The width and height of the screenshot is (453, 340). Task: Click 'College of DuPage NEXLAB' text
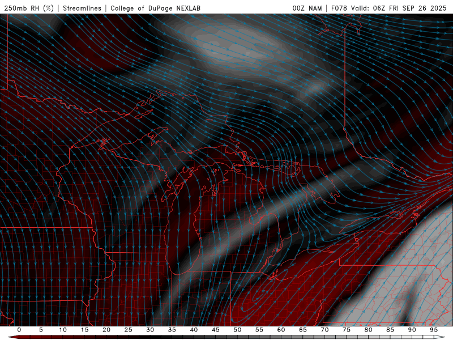coord(155,8)
